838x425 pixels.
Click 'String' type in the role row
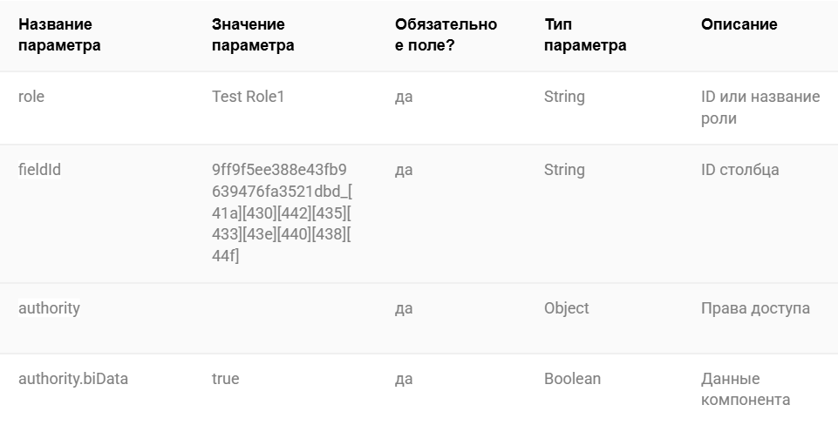[x=564, y=97]
